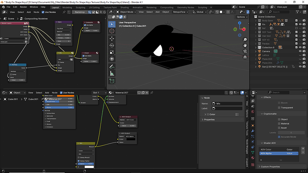Open the Render menu

(23, 7)
